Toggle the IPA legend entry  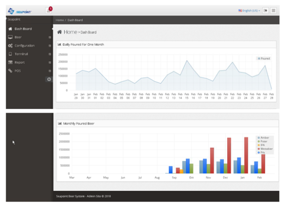coord(261,145)
